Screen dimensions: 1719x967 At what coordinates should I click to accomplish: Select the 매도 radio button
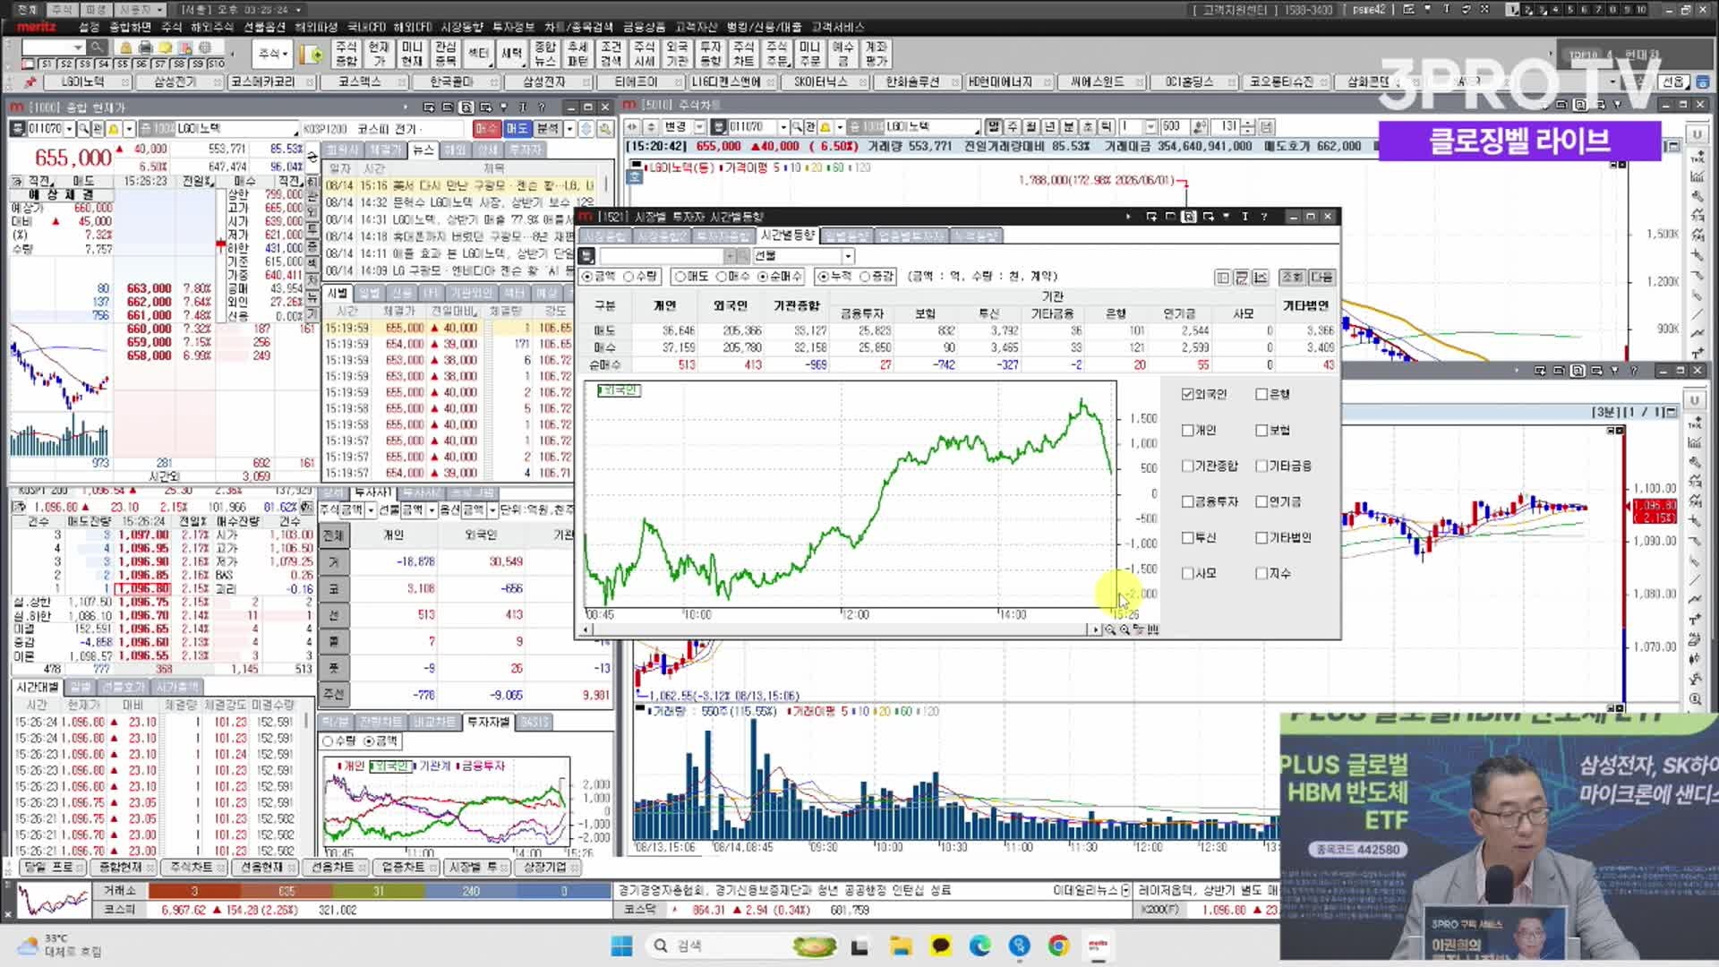tap(681, 277)
